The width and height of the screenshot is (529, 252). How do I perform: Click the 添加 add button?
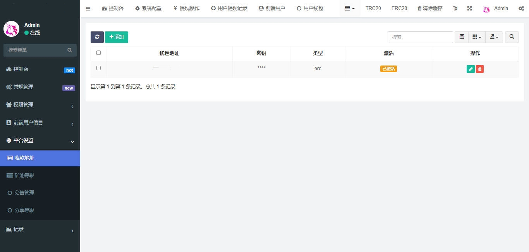pos(117,37)
